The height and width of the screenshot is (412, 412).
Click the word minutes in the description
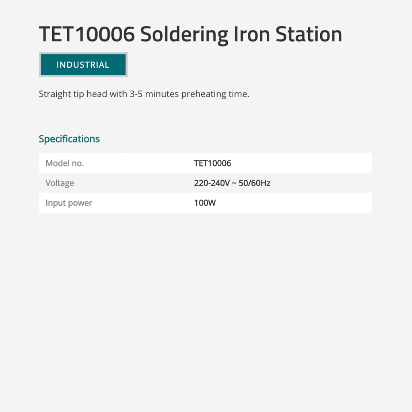162,94
